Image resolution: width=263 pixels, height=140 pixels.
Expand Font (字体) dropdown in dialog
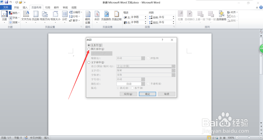pyautogui.click(x=173, y=75)
